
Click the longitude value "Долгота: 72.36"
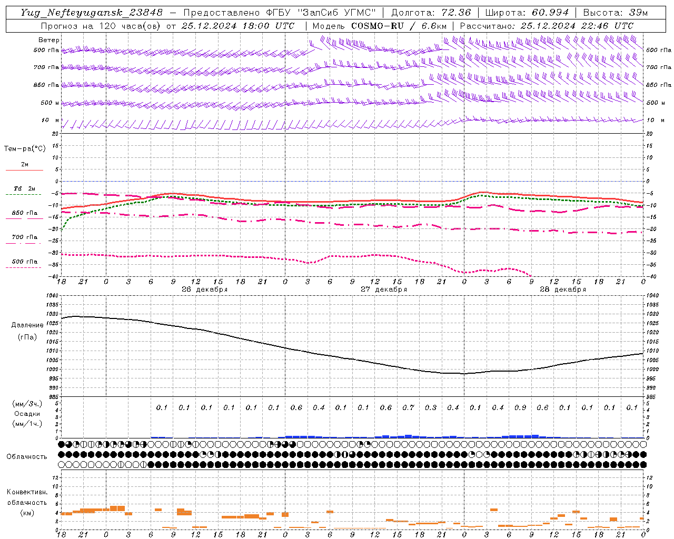click(431, 13)
